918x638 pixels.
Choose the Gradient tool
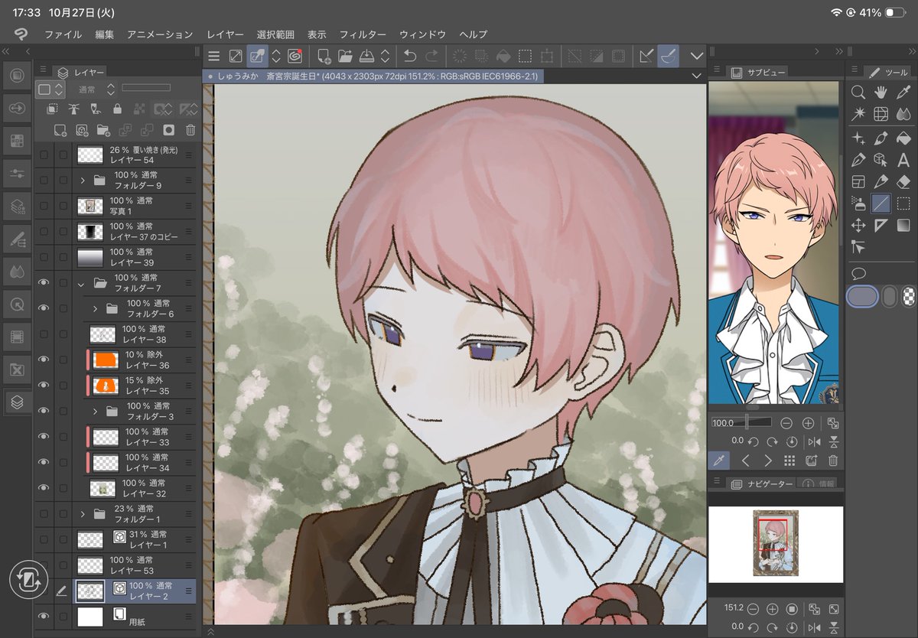(903, 225)
